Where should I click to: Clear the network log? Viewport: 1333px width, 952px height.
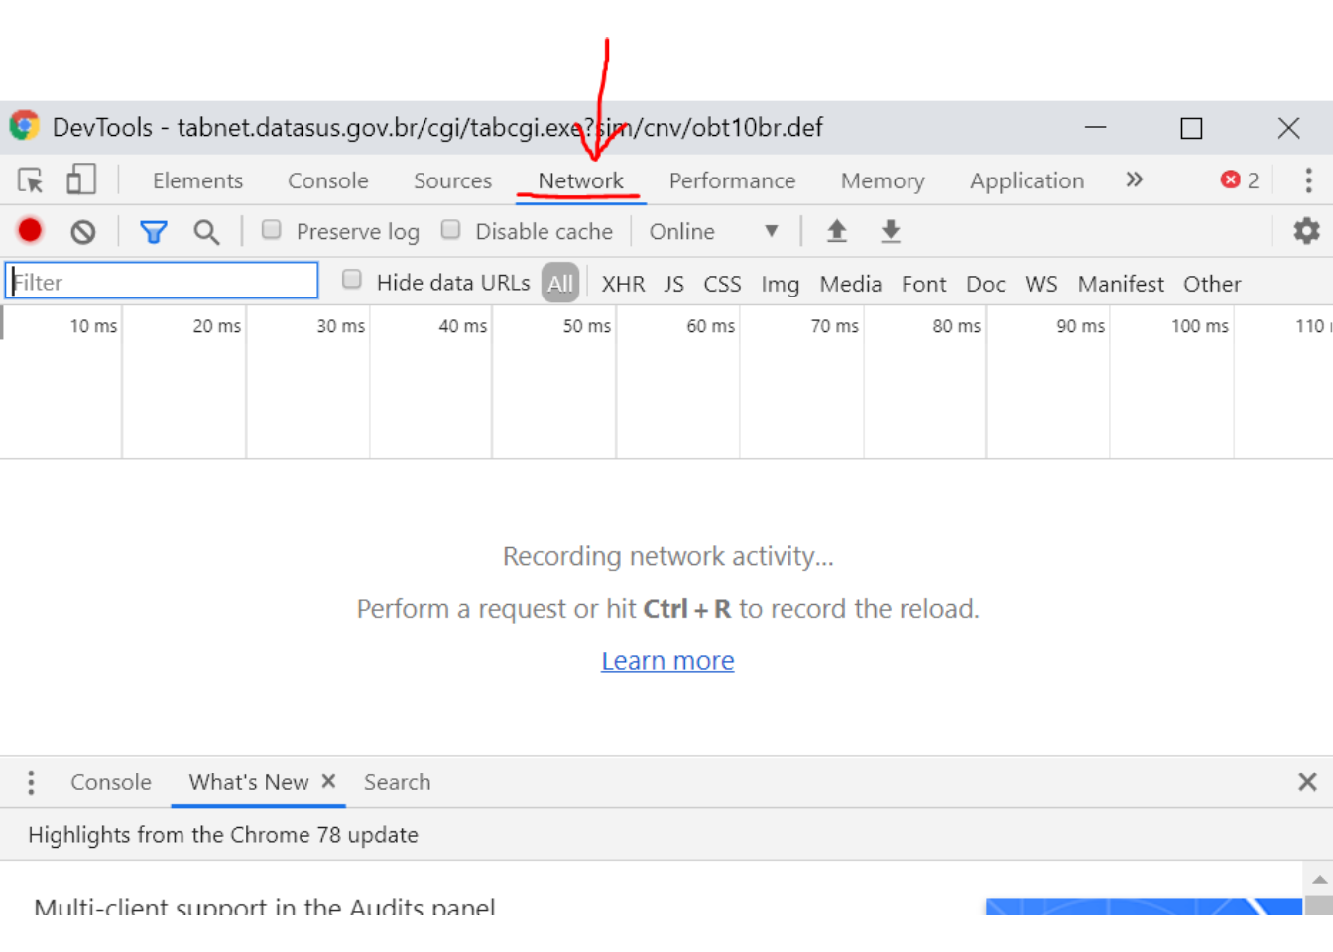point(83,232)
